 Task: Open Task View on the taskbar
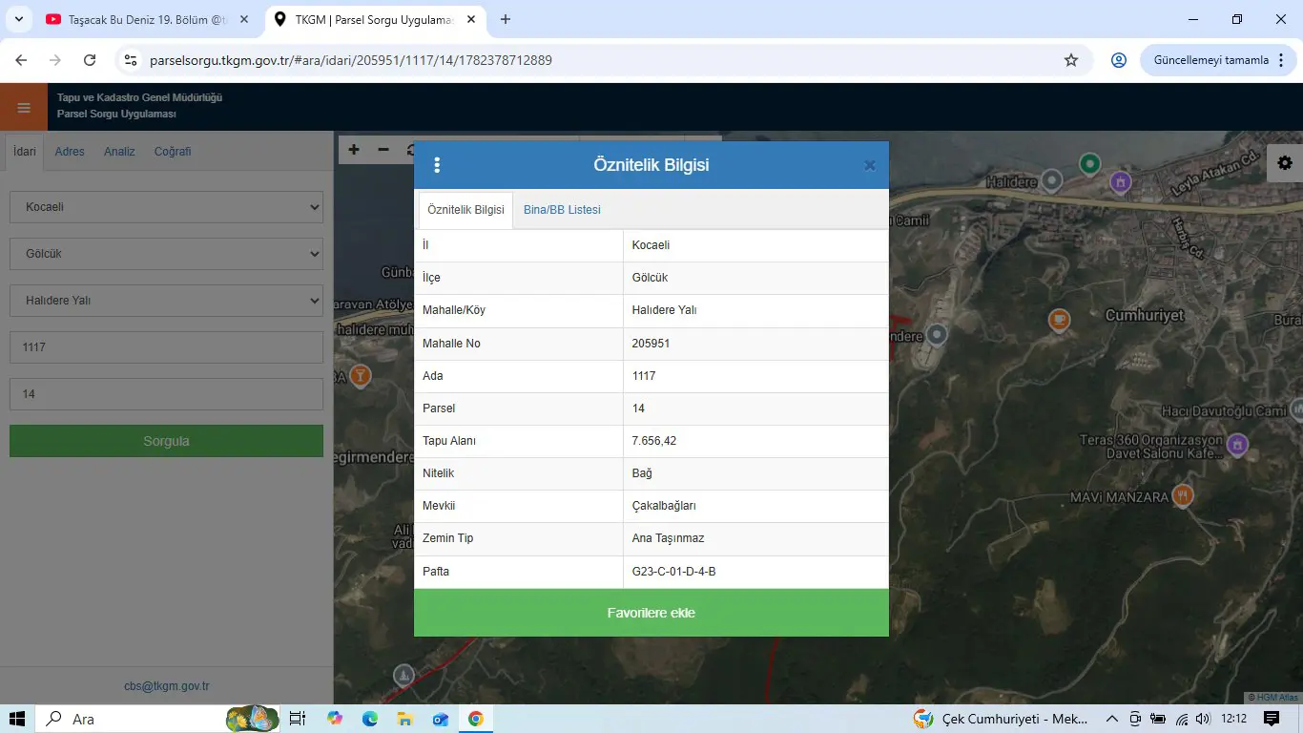(297, 719)
